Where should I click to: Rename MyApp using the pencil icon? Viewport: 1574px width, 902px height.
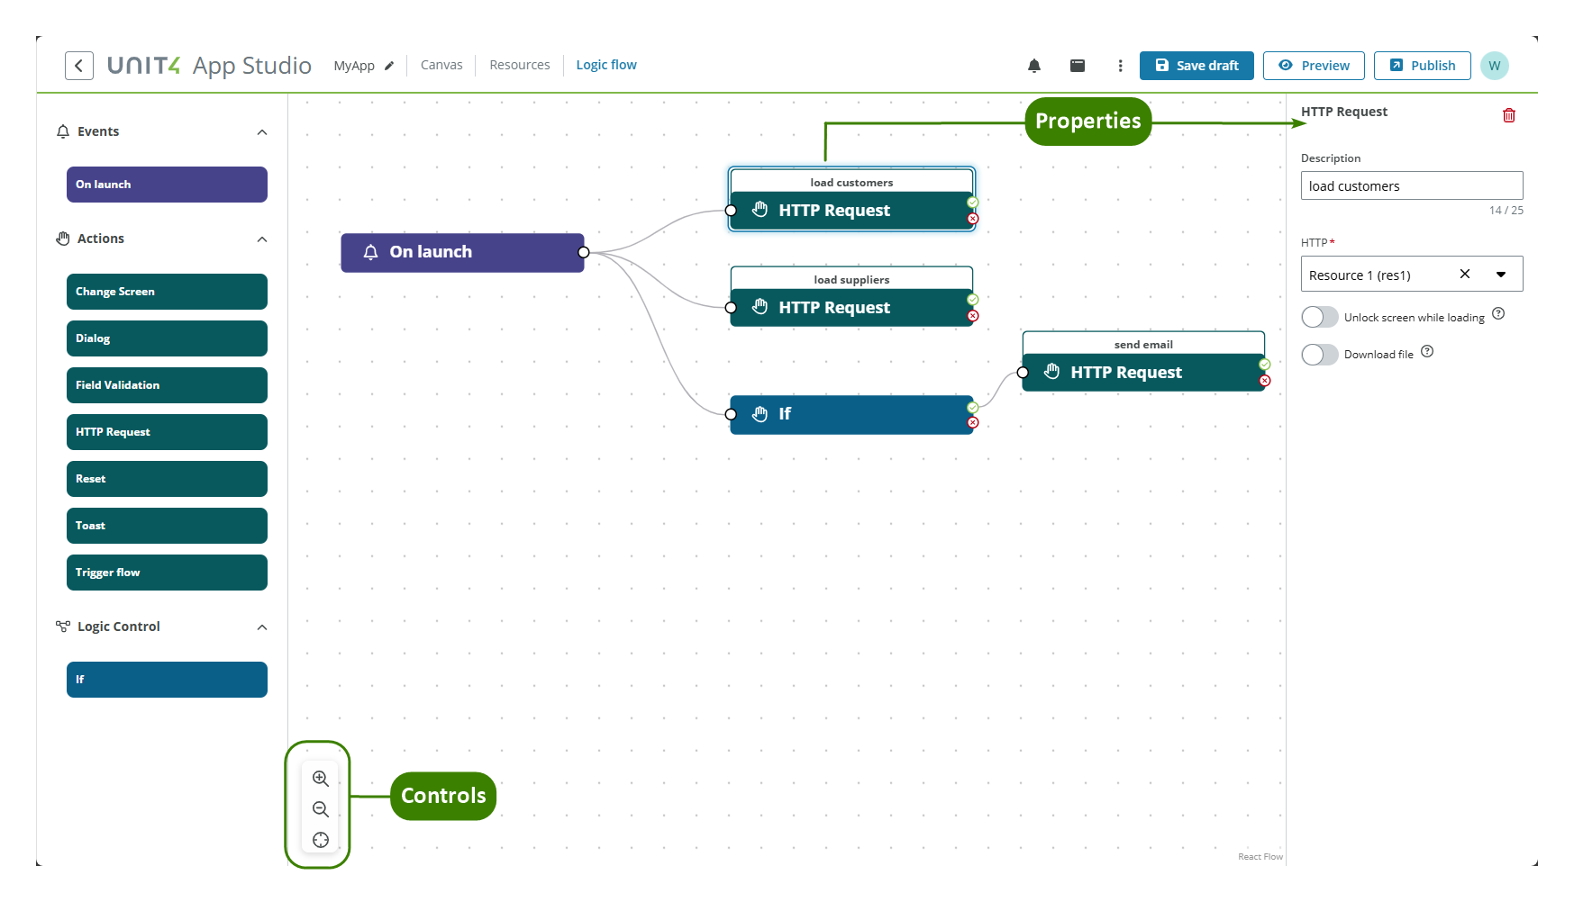(x=389, y=65)
